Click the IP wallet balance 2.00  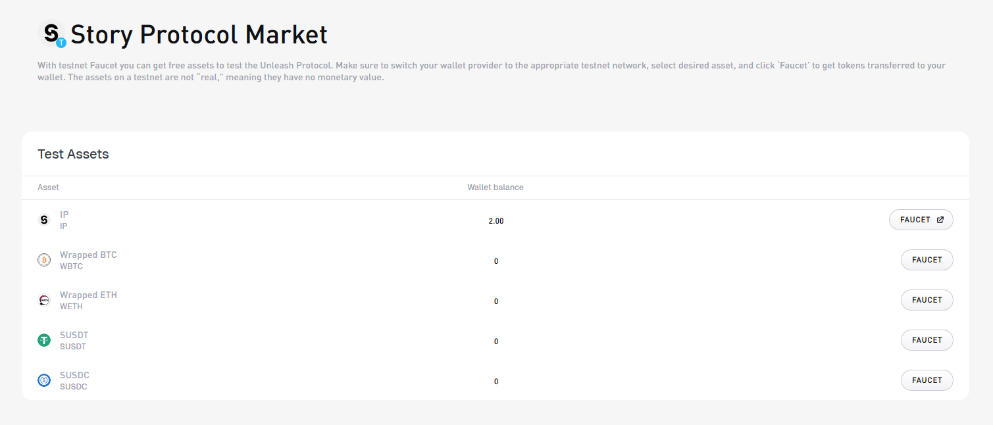tap(496, 221)
